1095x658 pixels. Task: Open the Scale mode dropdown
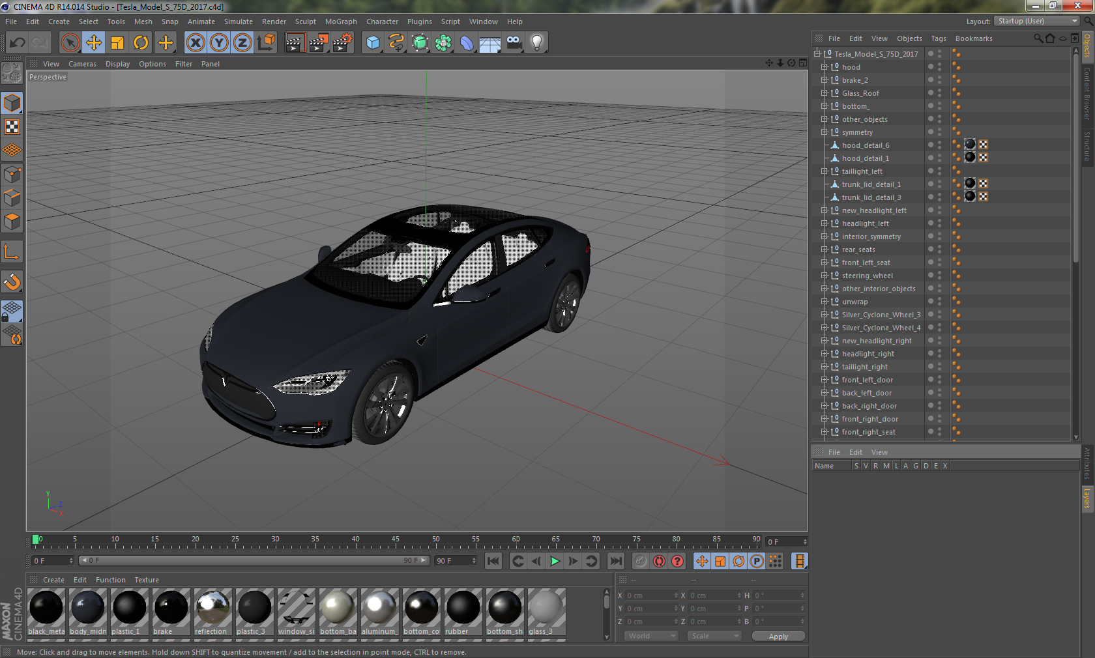tap(714, 636)
